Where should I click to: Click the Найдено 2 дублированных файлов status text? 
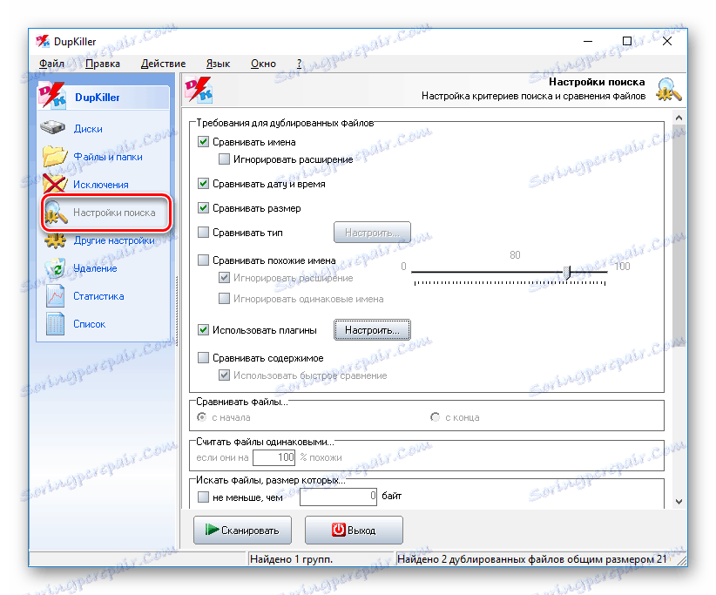point(532,559)
